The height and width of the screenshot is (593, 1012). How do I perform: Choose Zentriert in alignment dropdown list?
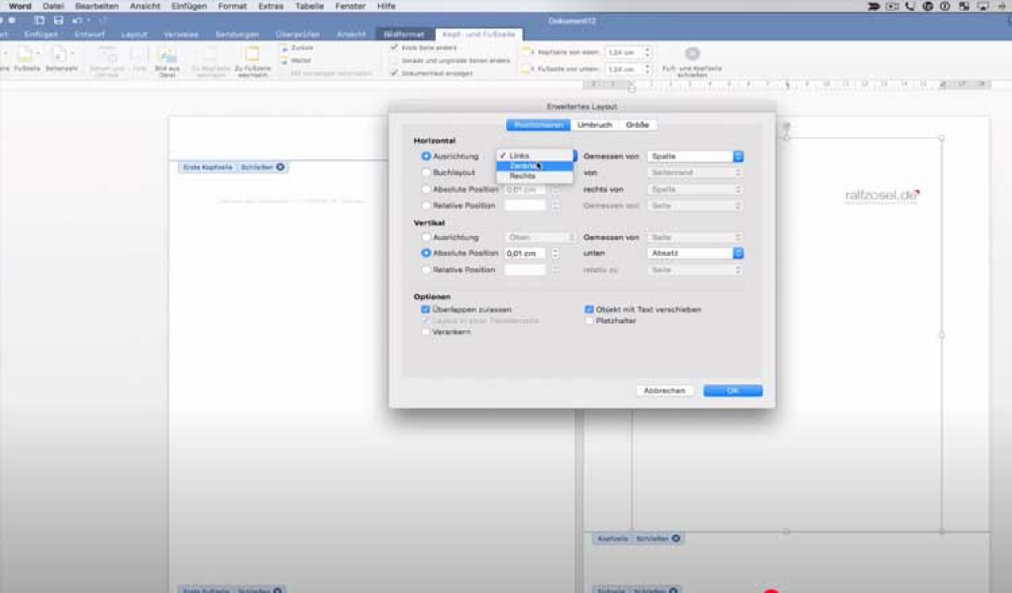point(534,166)
